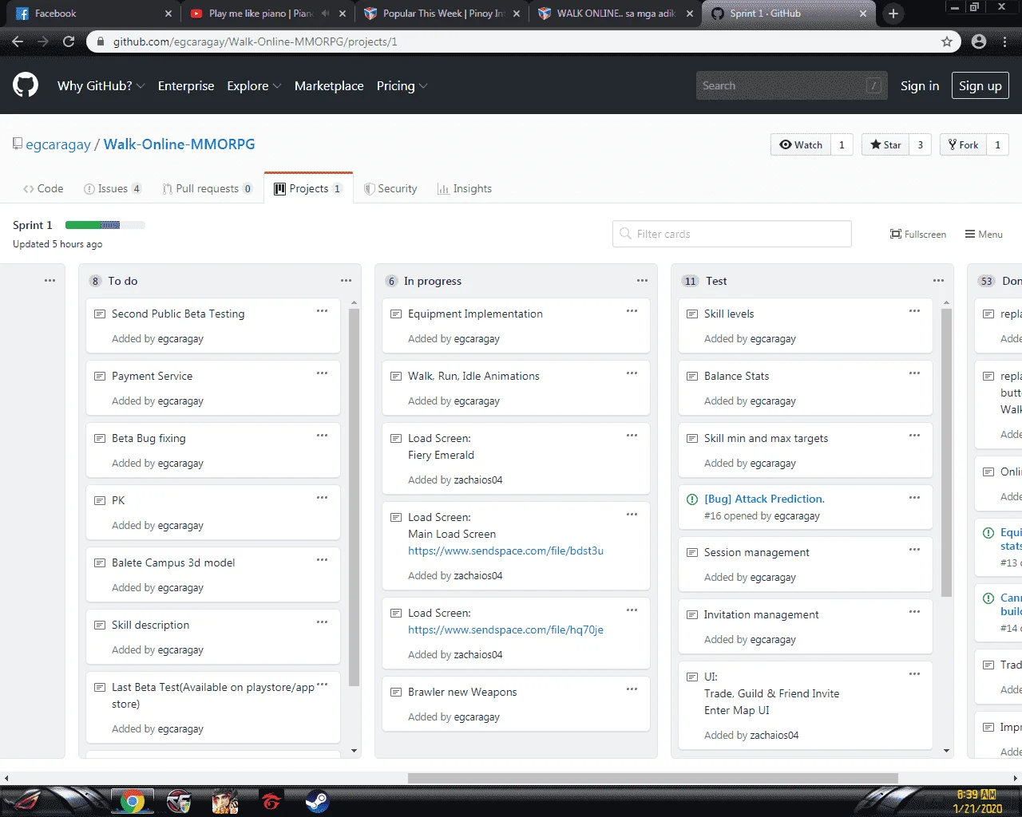Open the Test column options menu
The height and width of the screenshot is (817, 1022).
pos(938,281)
